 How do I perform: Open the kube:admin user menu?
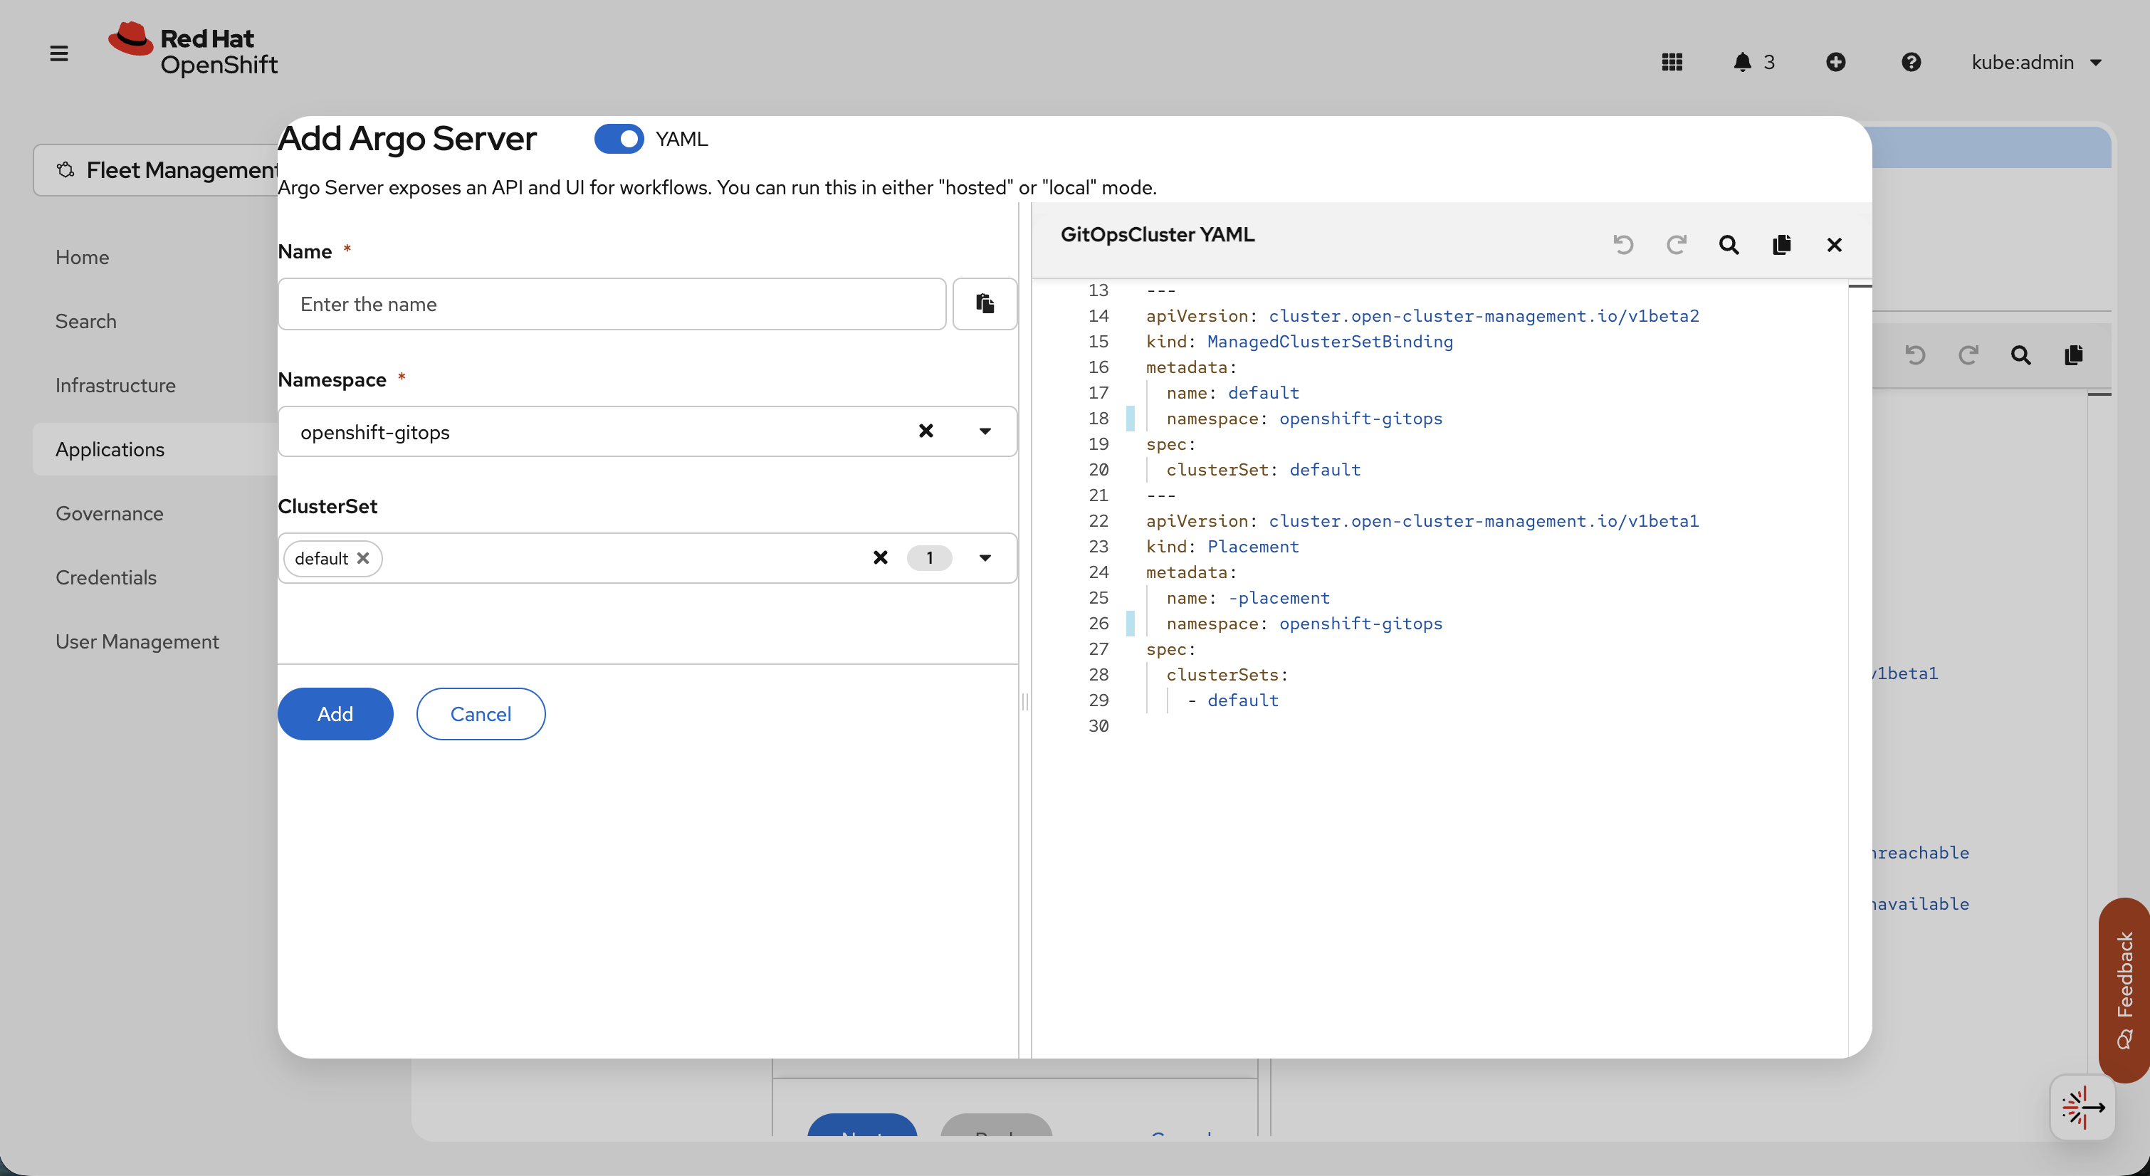pyautogui.click(x=2035, y=62)
